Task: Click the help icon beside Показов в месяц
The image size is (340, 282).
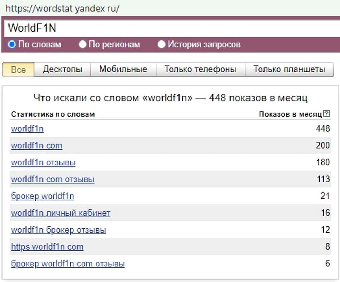Action: coord(326,114)
